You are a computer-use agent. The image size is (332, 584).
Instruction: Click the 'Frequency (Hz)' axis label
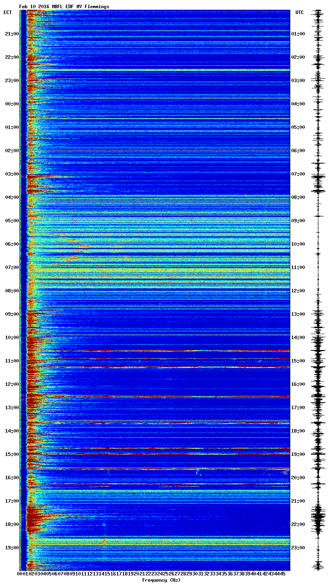click(161, 580)
